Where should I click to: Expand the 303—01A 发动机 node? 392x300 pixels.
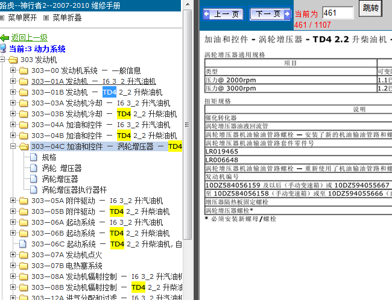(x=13, y=81)
